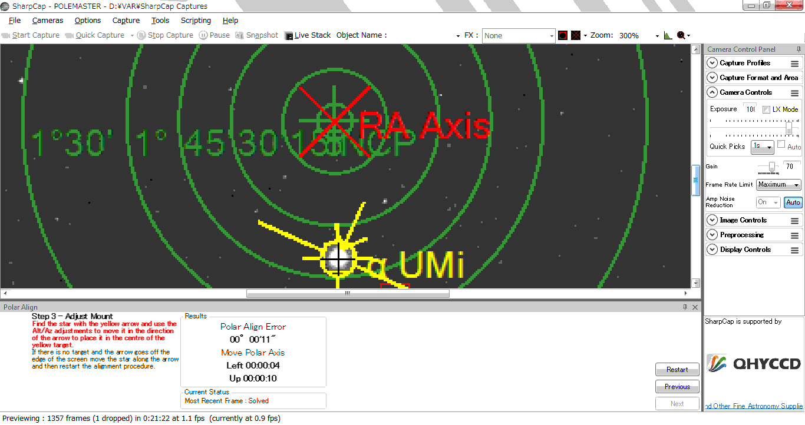The image size is (805, 425).
Task: Click scroll up arrow of image view
Action: tap(695, 48)
